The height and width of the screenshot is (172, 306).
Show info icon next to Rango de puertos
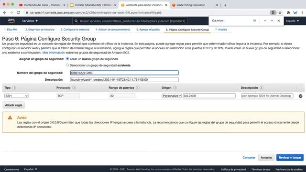coord(138,88)
